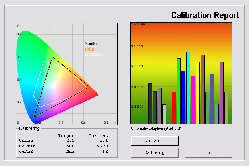
Task: Click the Current Kelvin value 9978
Action: pos(102,146)
